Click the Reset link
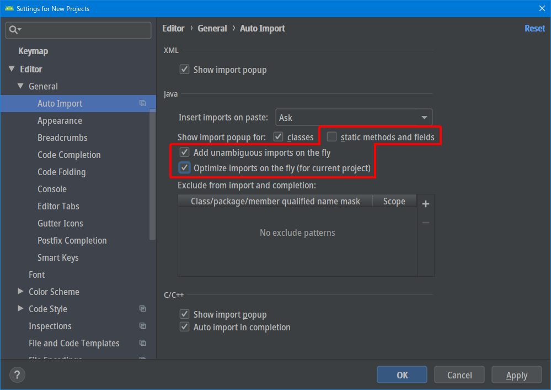The height and width of the screenshot is (390, 551). point(534,28)
